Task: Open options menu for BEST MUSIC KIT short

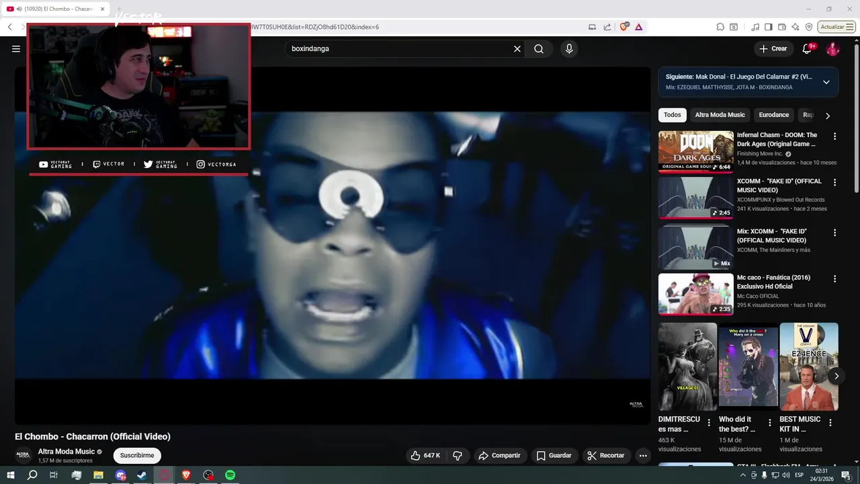Action: [830, 423]
